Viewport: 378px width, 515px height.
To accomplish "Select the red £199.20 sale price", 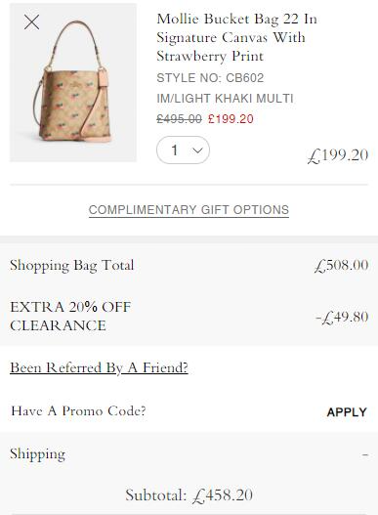I will click(x=231, y=119).
